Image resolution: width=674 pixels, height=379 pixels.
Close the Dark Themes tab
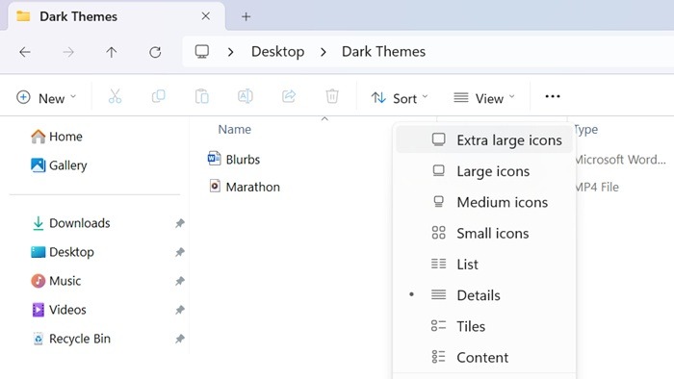click(x=205, y=16)
